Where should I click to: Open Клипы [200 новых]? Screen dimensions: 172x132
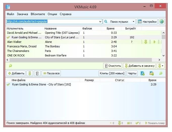(112, 73)
